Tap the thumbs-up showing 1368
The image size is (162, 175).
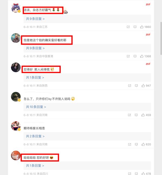pyautogui.click(x=142, y=56)
